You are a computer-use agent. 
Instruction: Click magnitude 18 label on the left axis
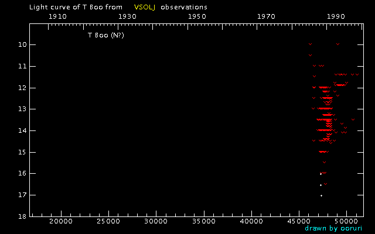20,216
